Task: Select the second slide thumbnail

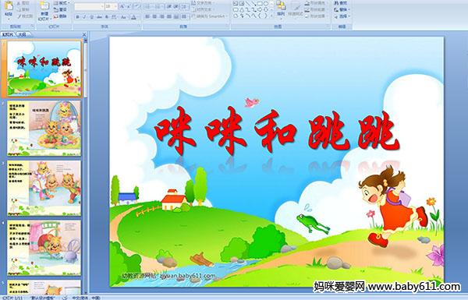Action: pos(44,129)
